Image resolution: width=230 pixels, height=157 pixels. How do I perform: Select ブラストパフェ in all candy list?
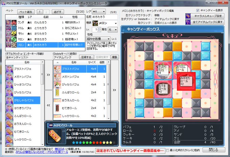[23, 69]
